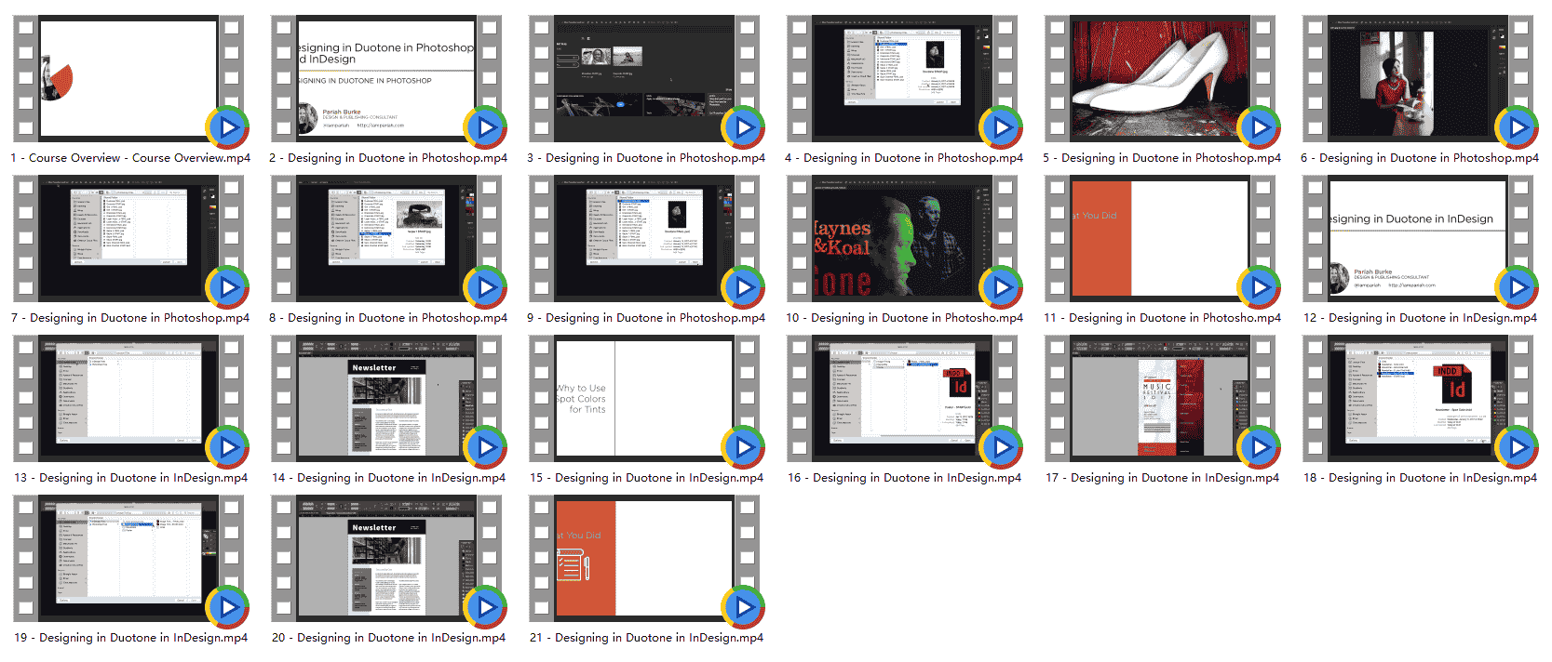Select the InDesign title slide thumbnail, video 12

(x=1418, y=238)
